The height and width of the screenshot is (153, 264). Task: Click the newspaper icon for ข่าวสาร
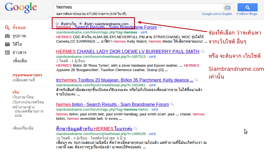(x=7, y=52)
